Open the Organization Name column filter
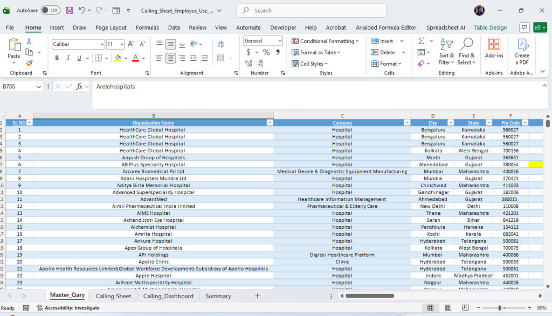552x316 pixels. tap(270, 123)
